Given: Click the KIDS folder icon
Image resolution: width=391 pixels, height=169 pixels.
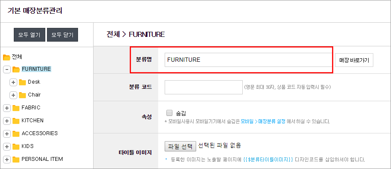Looking at the screenshot, I should point(16,146).
